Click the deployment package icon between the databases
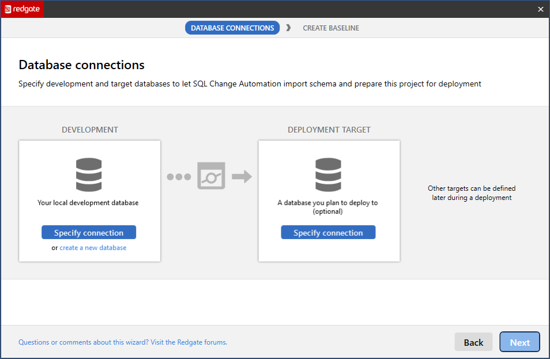This screenshot has width=550, height=359. point(211,176)
